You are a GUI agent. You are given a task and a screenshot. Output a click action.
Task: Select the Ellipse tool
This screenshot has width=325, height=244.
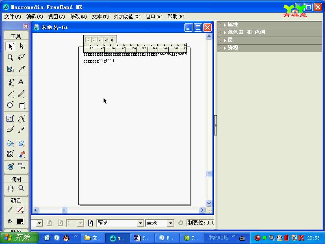(x=11, y=105)
